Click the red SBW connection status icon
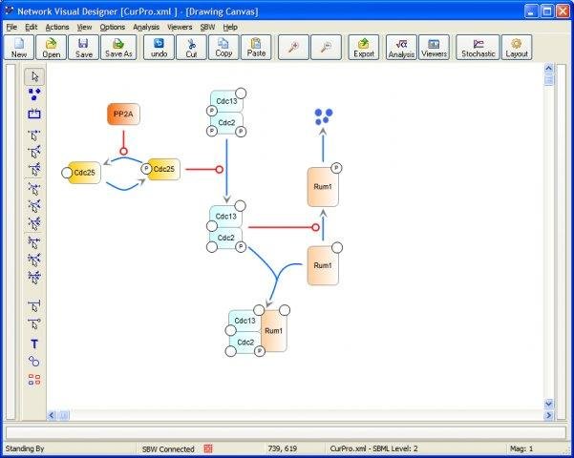Screen dimensions: 574x458 (208, 448)
